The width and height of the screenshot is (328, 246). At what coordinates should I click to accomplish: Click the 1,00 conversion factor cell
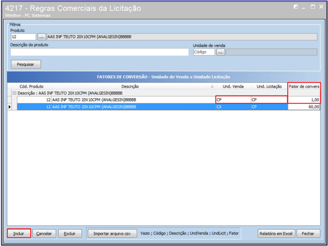(304, 100)
